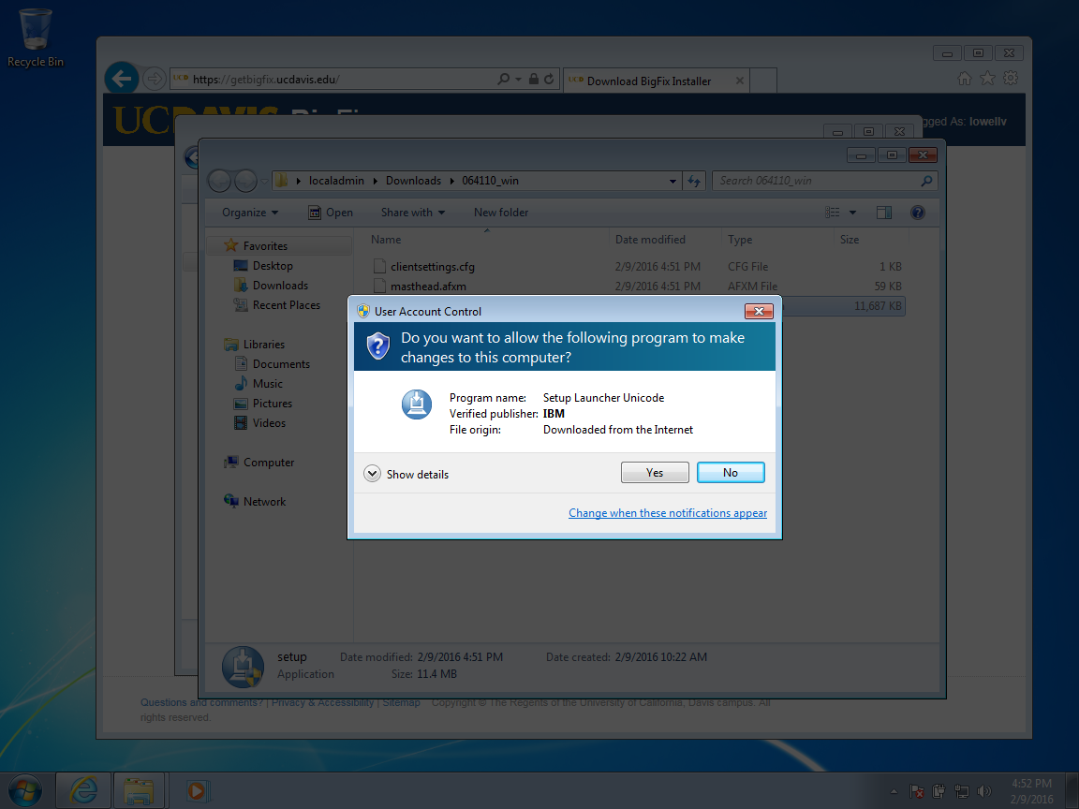Viewport: 1079px width, 809px height.
Task: Open the Organize menu in Explorer
Action: pyautogui.click(x=250, y=213)
